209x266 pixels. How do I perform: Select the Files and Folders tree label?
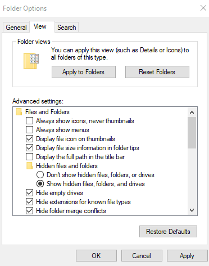47,112
